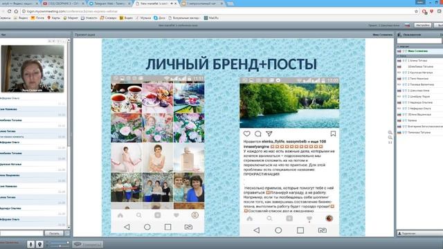443x249 pixels.
Task: Open the Словари bookmark
Action: click(x=108, y=18)
